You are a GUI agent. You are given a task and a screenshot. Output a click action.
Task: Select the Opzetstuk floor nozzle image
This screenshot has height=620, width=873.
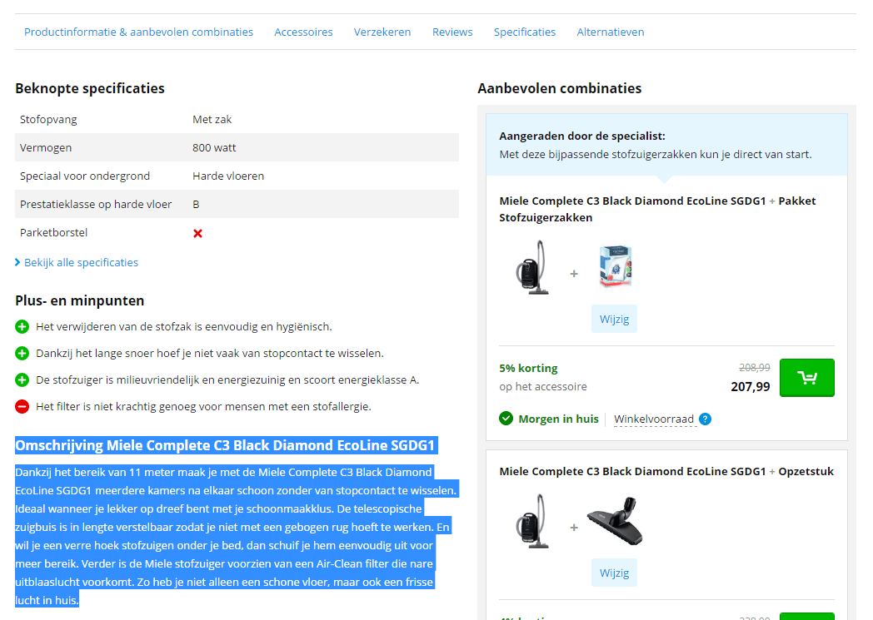tap(615, 522)
